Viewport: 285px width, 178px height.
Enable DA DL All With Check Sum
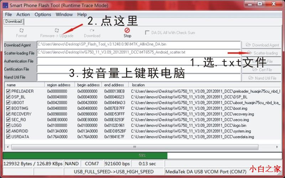point(147,33)
